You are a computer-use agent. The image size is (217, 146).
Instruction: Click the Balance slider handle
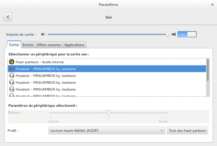(109, 113)
